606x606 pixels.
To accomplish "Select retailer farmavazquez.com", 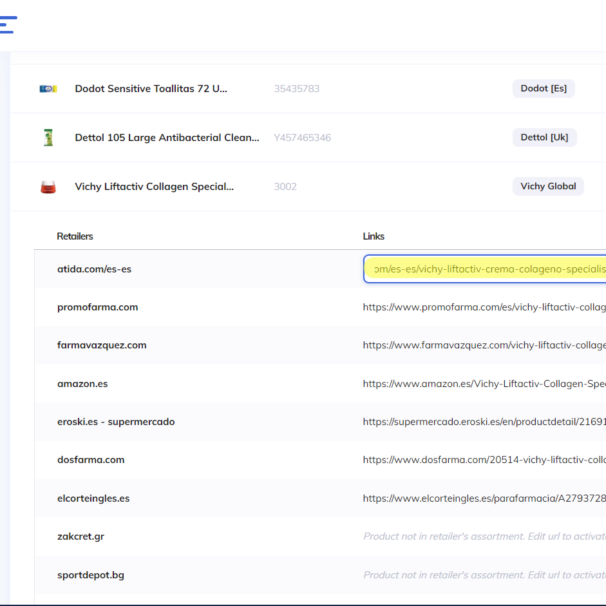I will (x=102, y=345).
